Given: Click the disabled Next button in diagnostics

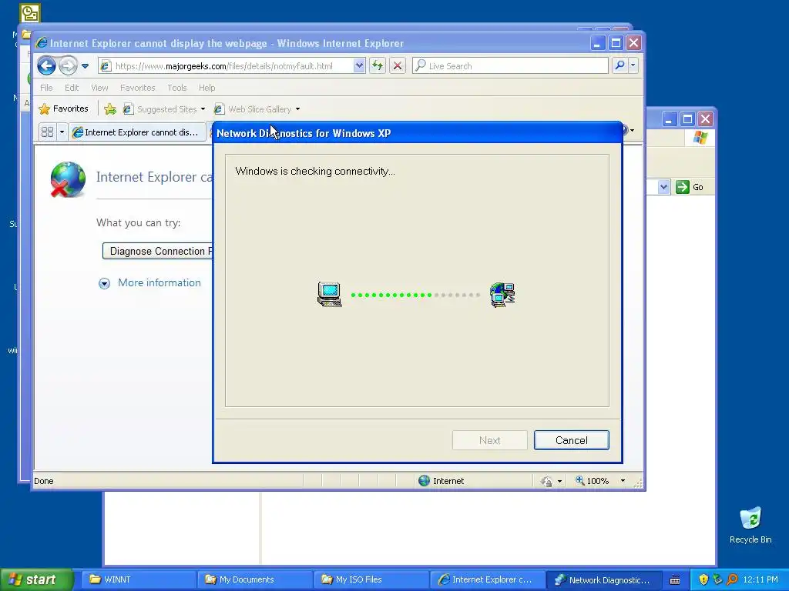Looking at the screenshot, I should click(x=489, y=440).
